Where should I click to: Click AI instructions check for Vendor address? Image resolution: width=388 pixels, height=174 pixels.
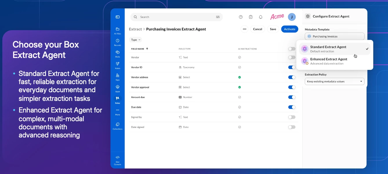click(x=240, y=77)
